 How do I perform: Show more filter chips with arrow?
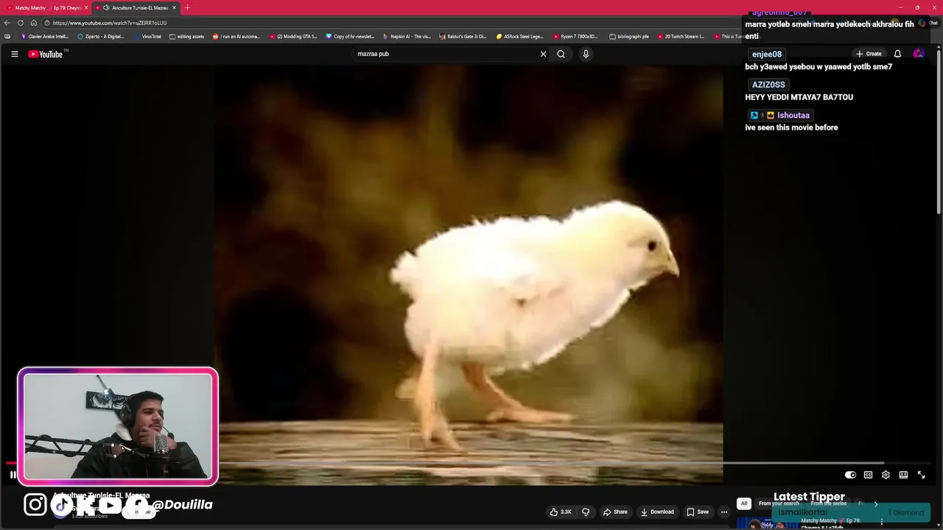tap(875, 504)
